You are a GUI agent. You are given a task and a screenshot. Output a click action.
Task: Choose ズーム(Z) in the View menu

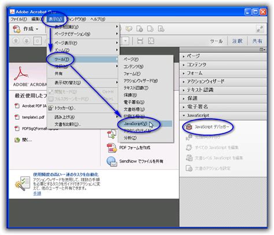[83, 50]
